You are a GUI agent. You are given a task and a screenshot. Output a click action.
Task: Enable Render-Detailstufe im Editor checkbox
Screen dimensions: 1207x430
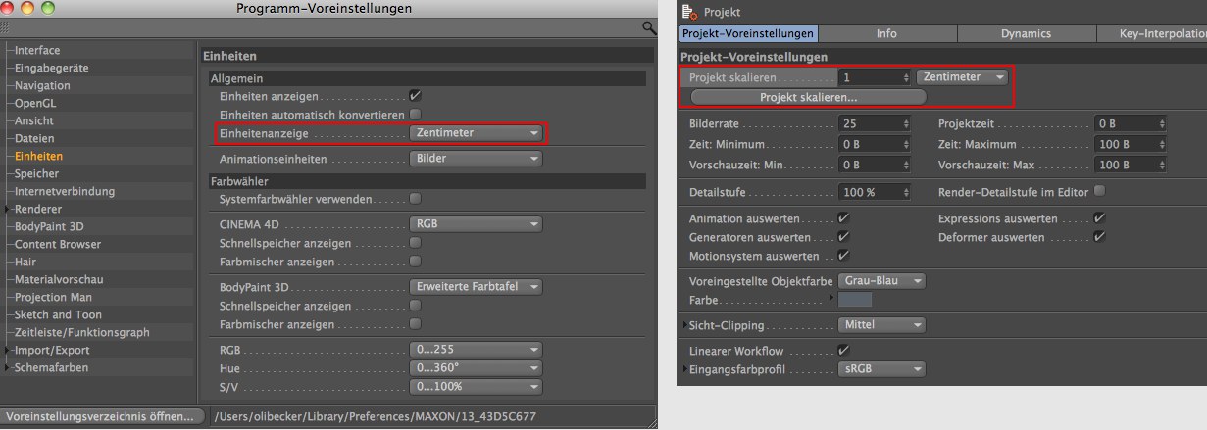[1099, 191]
